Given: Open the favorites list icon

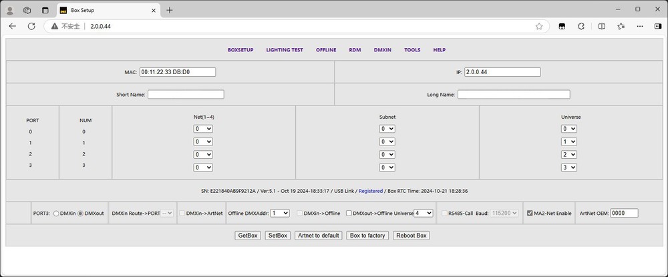Looking at the screenshot, I should tap(621, 26).
